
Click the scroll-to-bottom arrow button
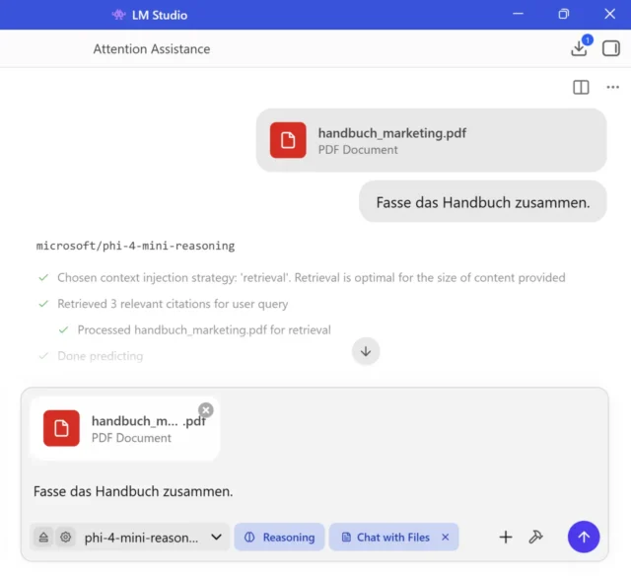pyautogui.click(x=366, y=351)
